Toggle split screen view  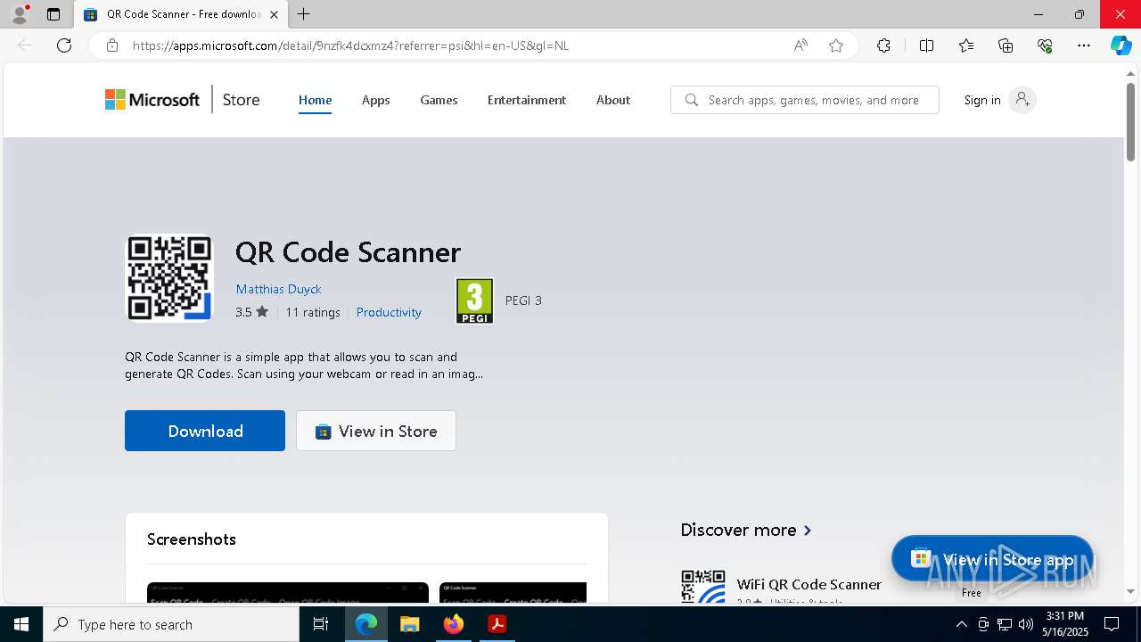(x=926, y=45)
